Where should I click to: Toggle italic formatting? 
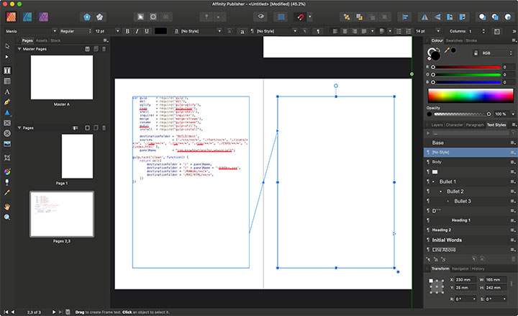pyautogui.click(x=137, y=31)
